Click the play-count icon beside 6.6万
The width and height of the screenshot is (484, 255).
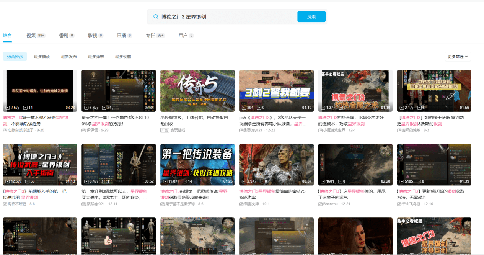(87, 108)
